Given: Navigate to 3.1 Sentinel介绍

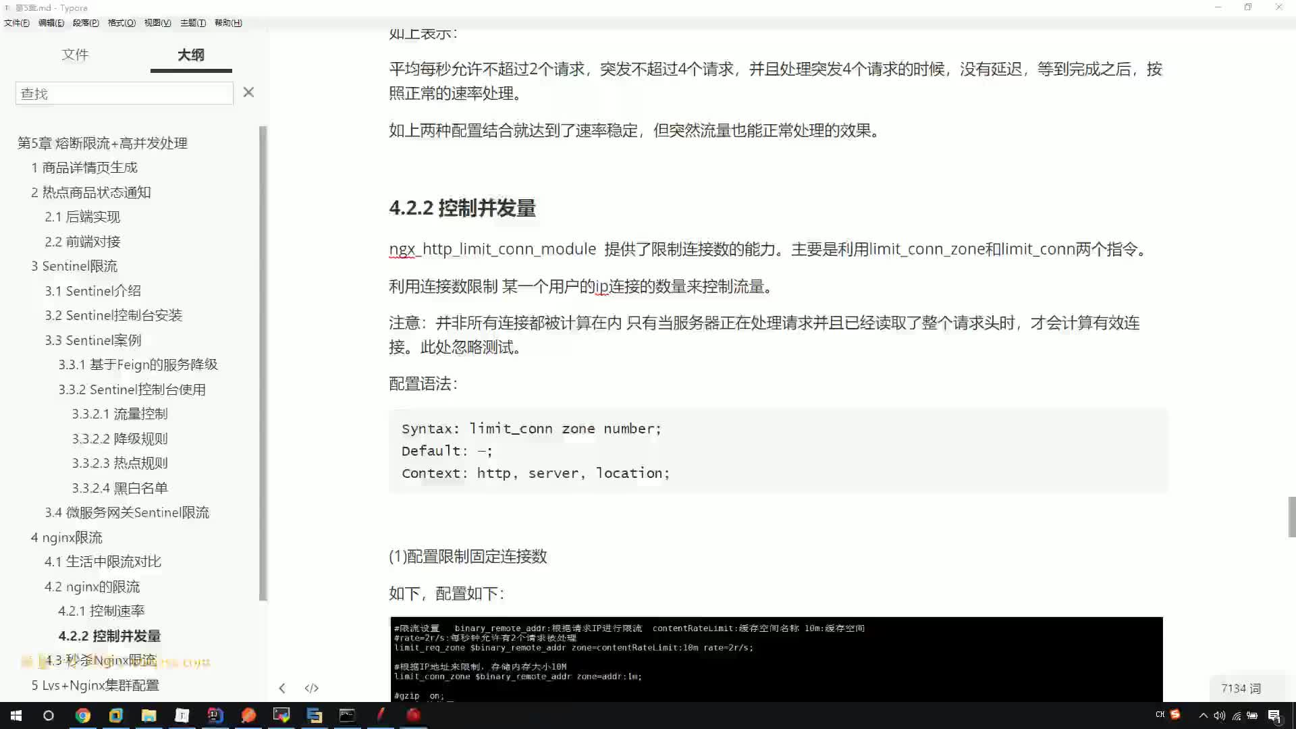Looking at the screenshot, I should click(93, 291).
